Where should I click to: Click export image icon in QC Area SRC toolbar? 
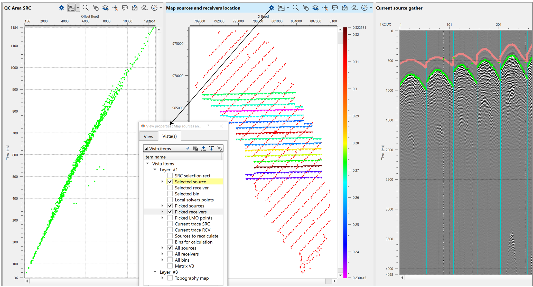(x=135, y=8)
